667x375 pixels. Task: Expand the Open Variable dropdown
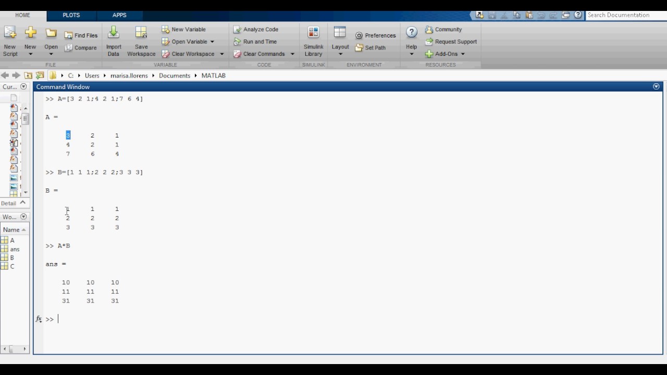(212, 42)
